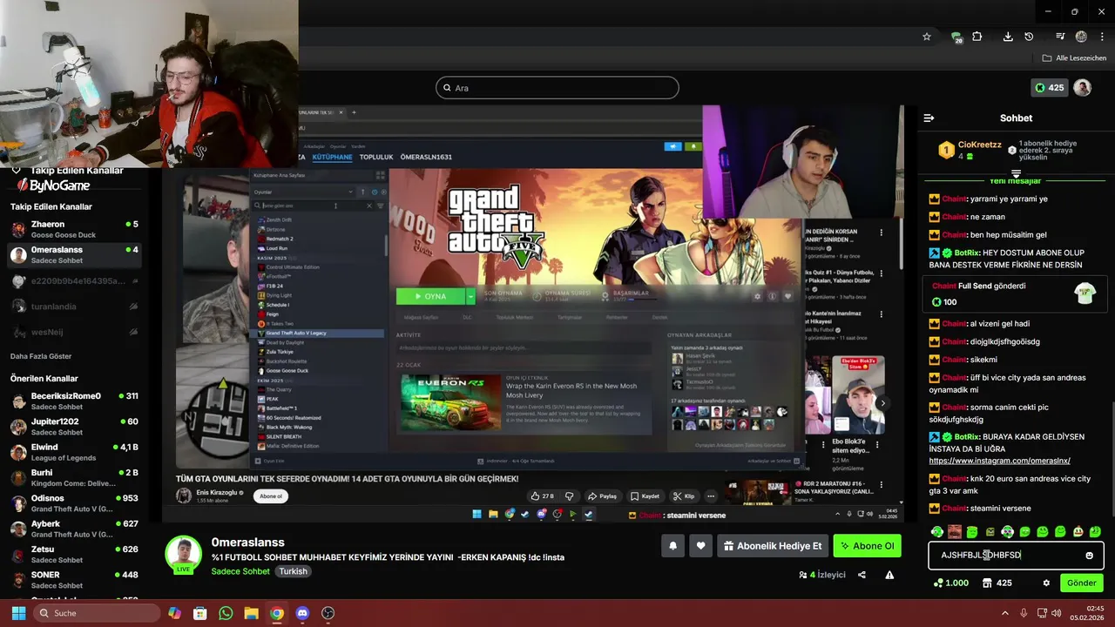
Task: Open Discord from the taskbar
Action: click(302, 613)
